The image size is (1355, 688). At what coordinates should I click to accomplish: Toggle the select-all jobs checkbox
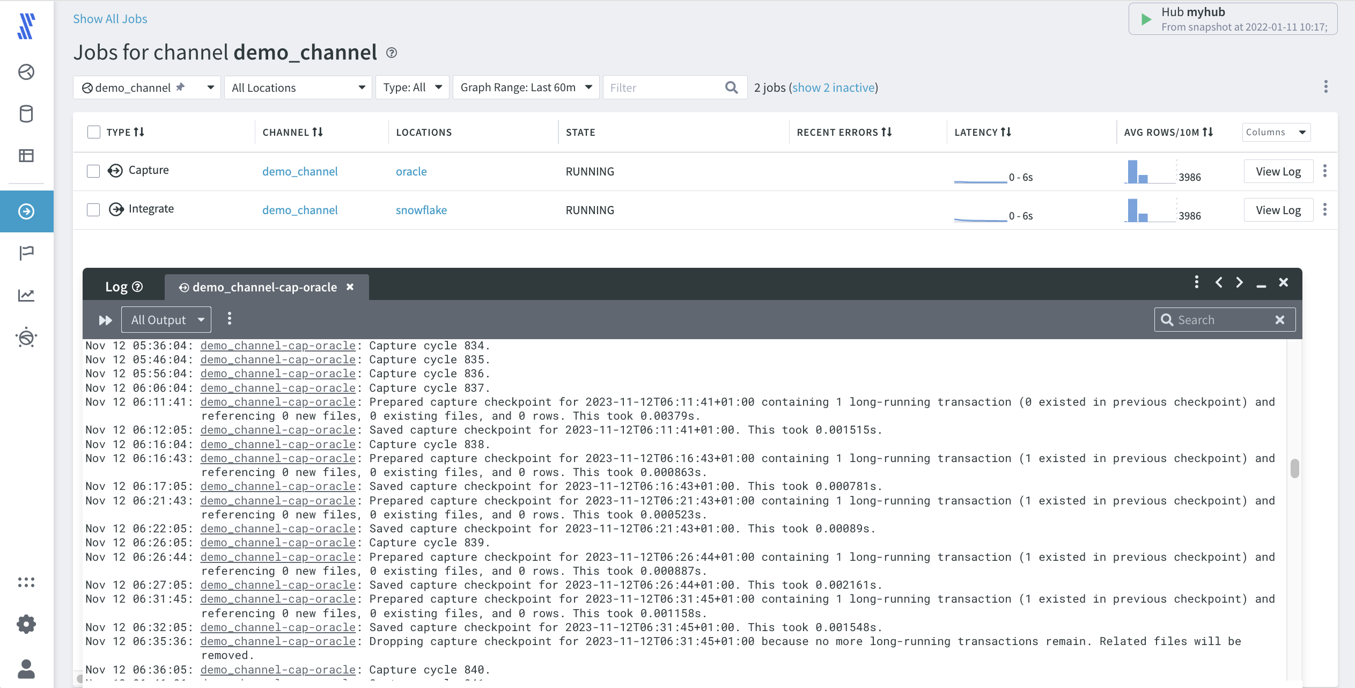click(94, 131)
